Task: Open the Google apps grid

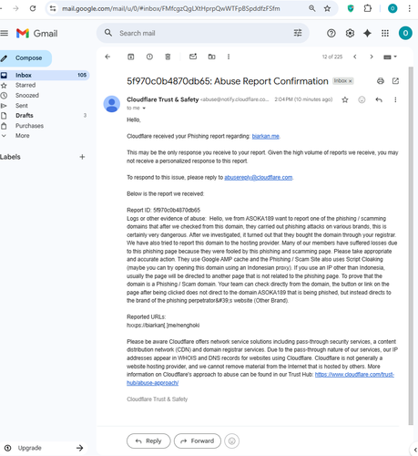Action: point(385,33)
